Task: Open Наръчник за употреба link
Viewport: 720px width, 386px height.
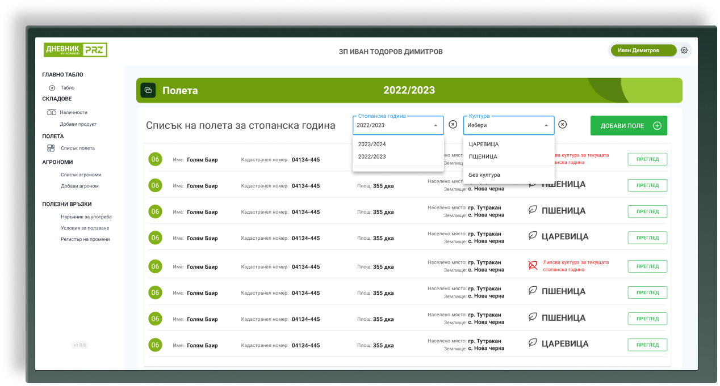Action: pyautogui.click(x=86, y=217)
